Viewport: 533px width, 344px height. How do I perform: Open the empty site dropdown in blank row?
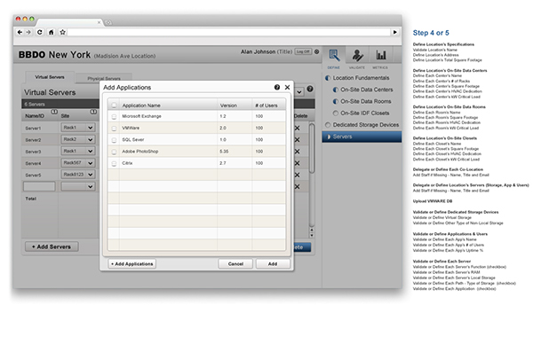tap(78, 186)
